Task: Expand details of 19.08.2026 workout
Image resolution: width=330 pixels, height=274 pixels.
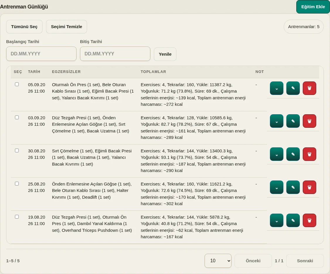Action: (x=277, y=220)
